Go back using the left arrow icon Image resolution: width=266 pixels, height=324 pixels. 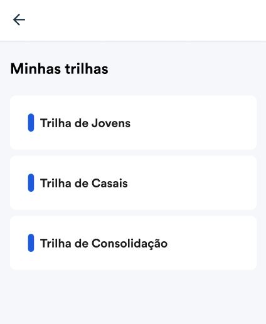point(19,20)
